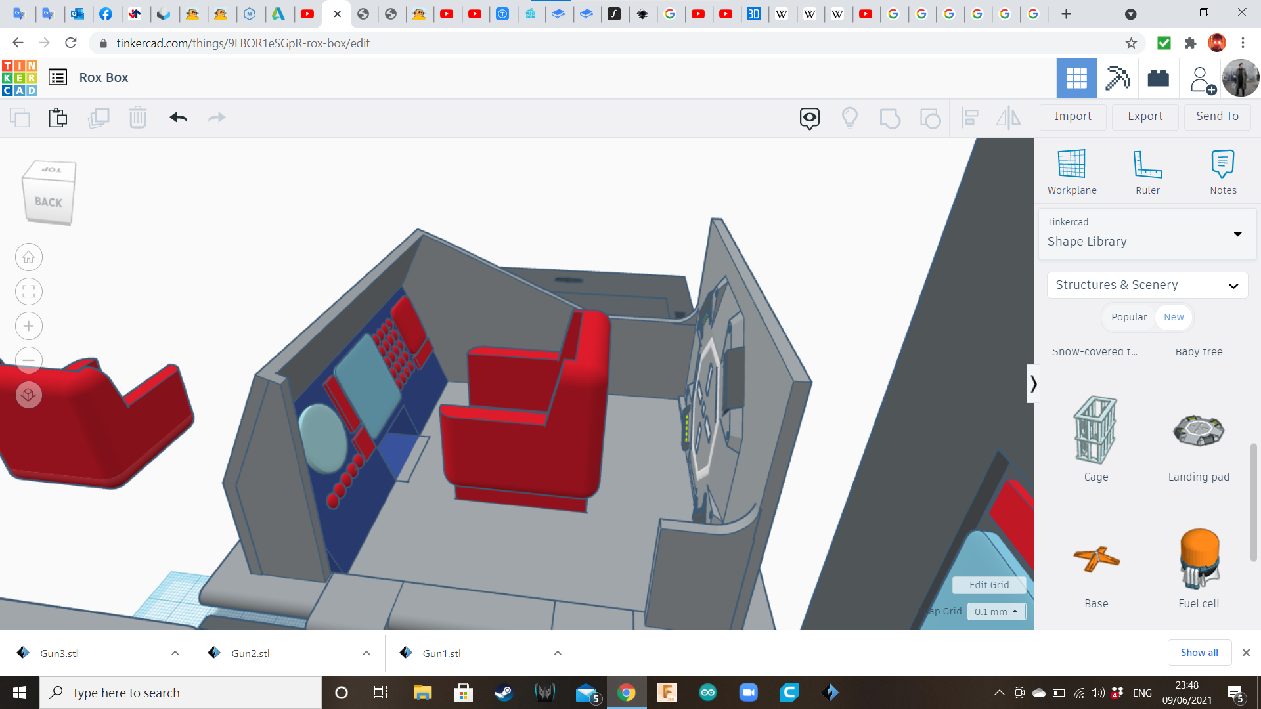
Task: Toggle orthographic perspective view cube button
Action: [29, 395]
